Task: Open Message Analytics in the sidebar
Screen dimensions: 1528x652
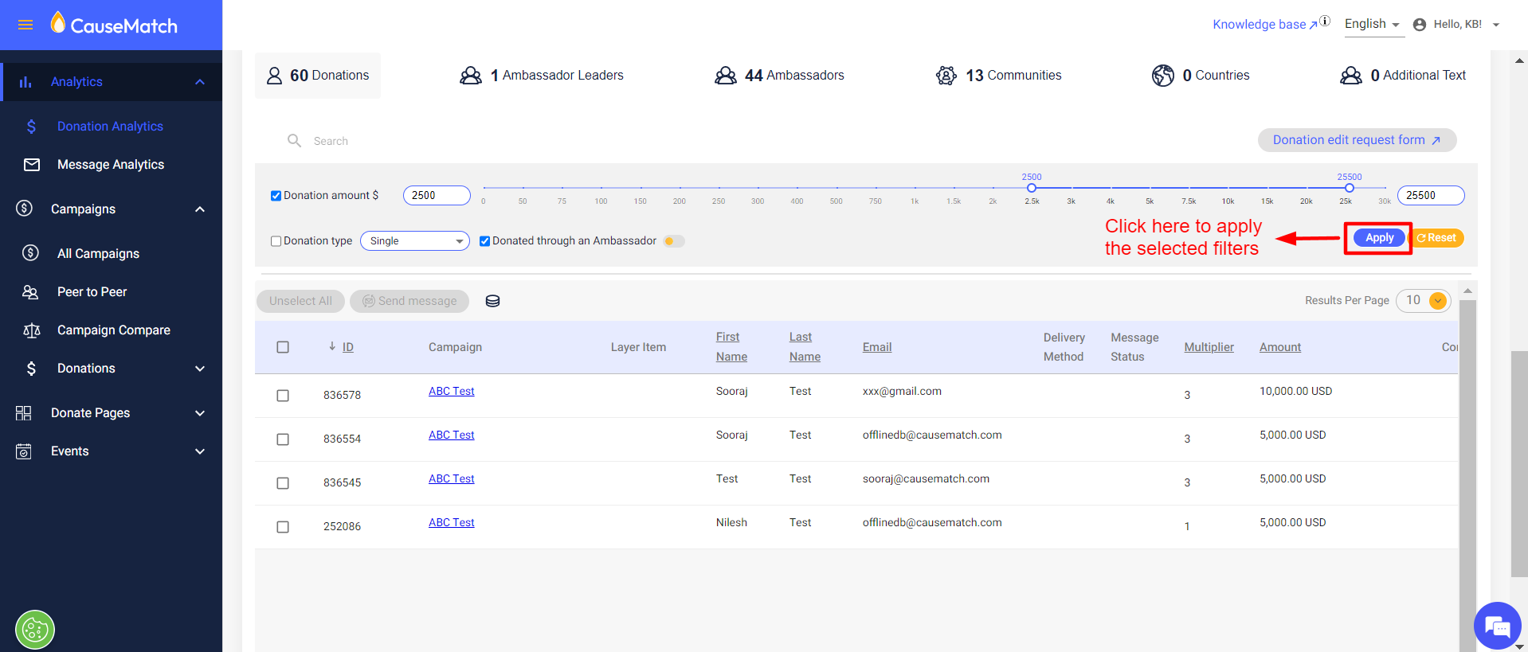Action: pyautogui.click(x=111, y=164)
